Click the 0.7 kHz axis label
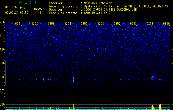Viewport: 173px width, 110px height. click(x=2, y=91)
